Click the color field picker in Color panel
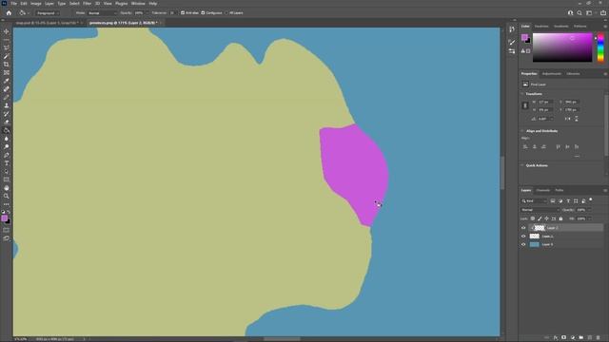The height and width of the screenshot is (342, 609). [562, 47]
